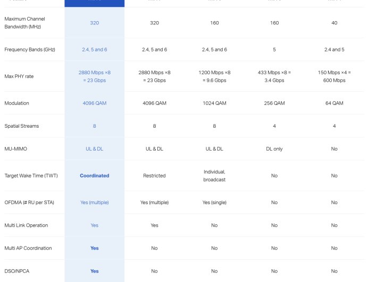This screenshot has height=282, width=369.
Task: Click the 'Spatial Streams' row label
Action: coord(22,126)
